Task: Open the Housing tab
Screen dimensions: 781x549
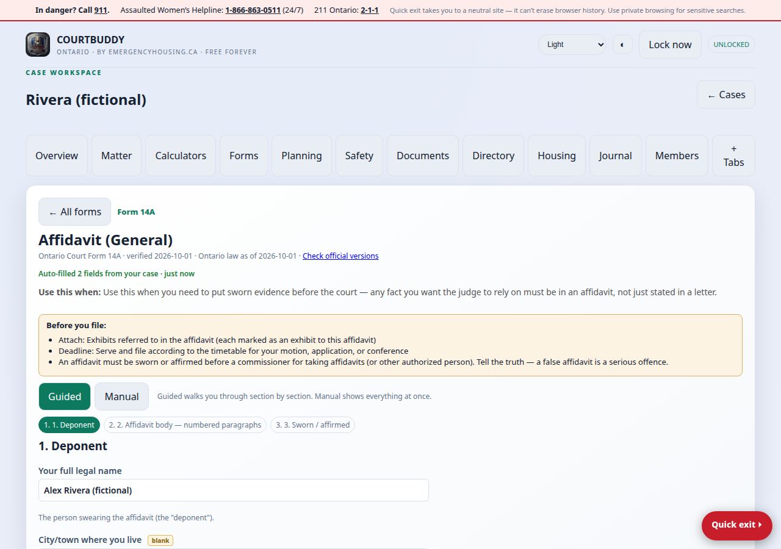Action: point(556,156)
